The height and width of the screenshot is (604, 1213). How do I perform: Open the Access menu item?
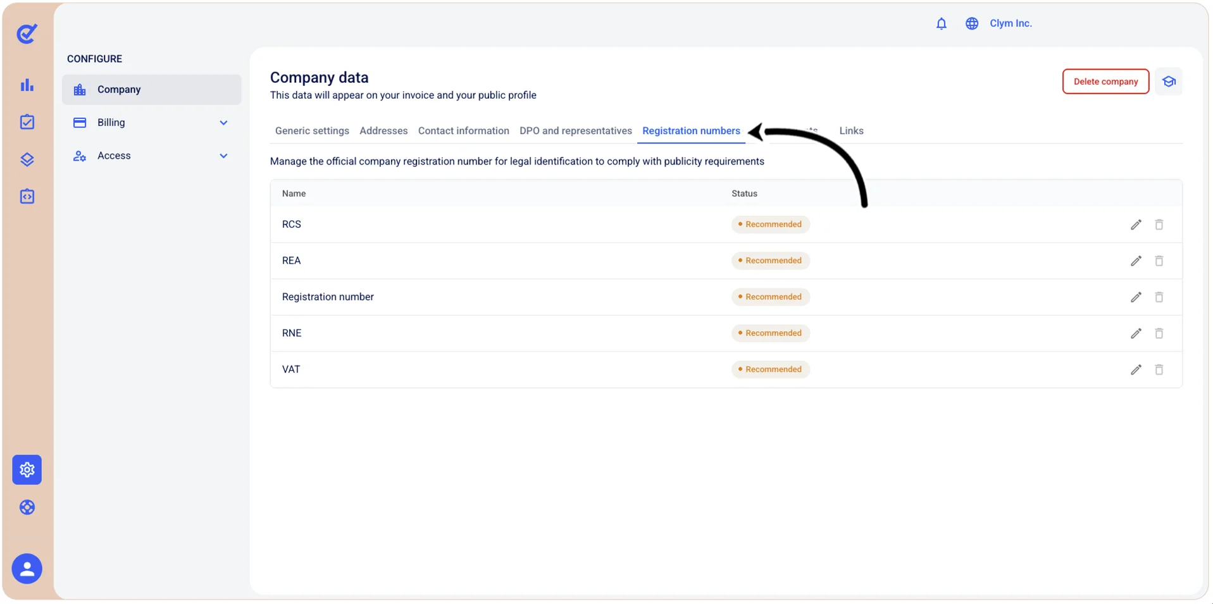click(x=151, y=156)
